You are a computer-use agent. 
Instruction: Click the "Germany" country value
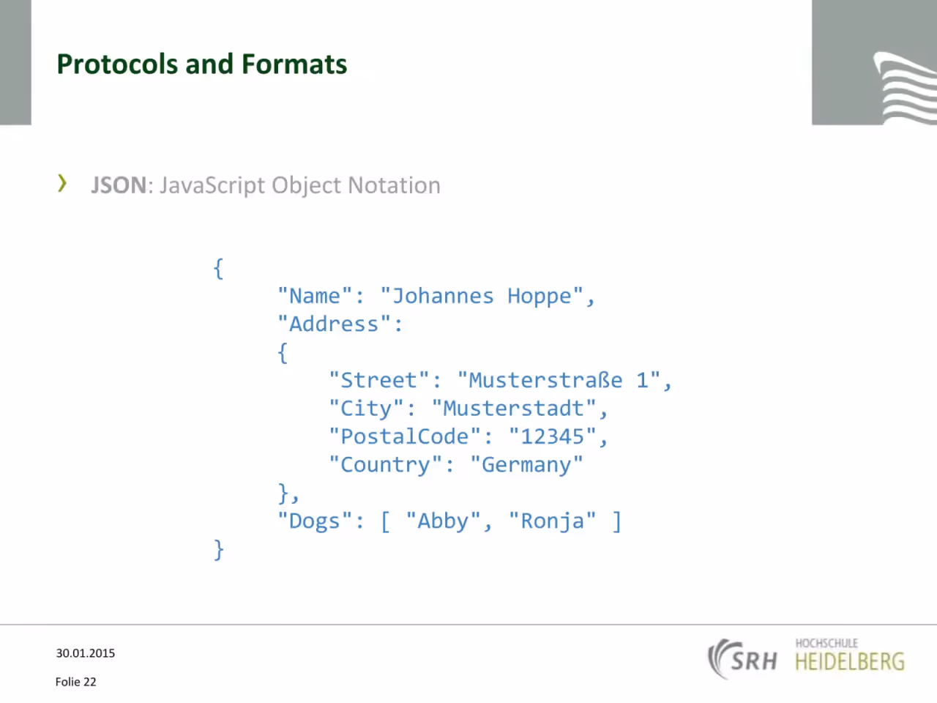526,464
